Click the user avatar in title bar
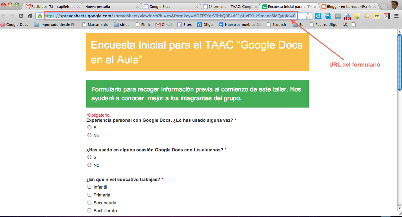This screenshot has width=402, height=217. pos(394,5)
